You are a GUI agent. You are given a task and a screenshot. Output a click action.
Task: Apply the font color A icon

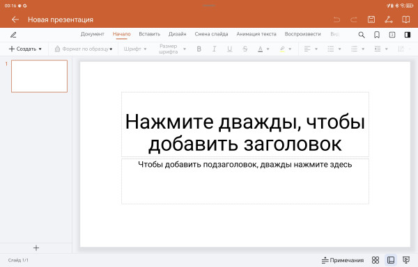tap(260, 49)
